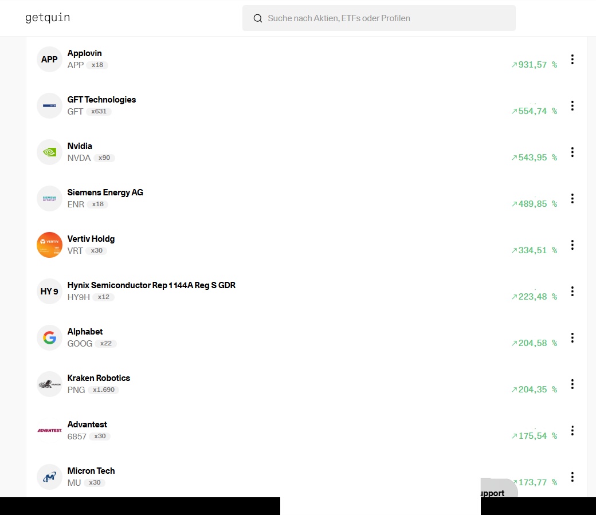Click the GFT Technologies logo

[49, 106]
